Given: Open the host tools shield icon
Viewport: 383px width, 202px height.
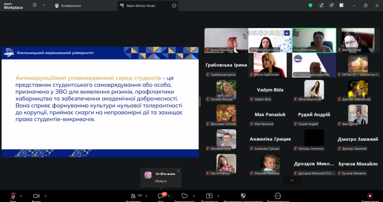Looking at the screenshot, I should click(x=243, y=196).
